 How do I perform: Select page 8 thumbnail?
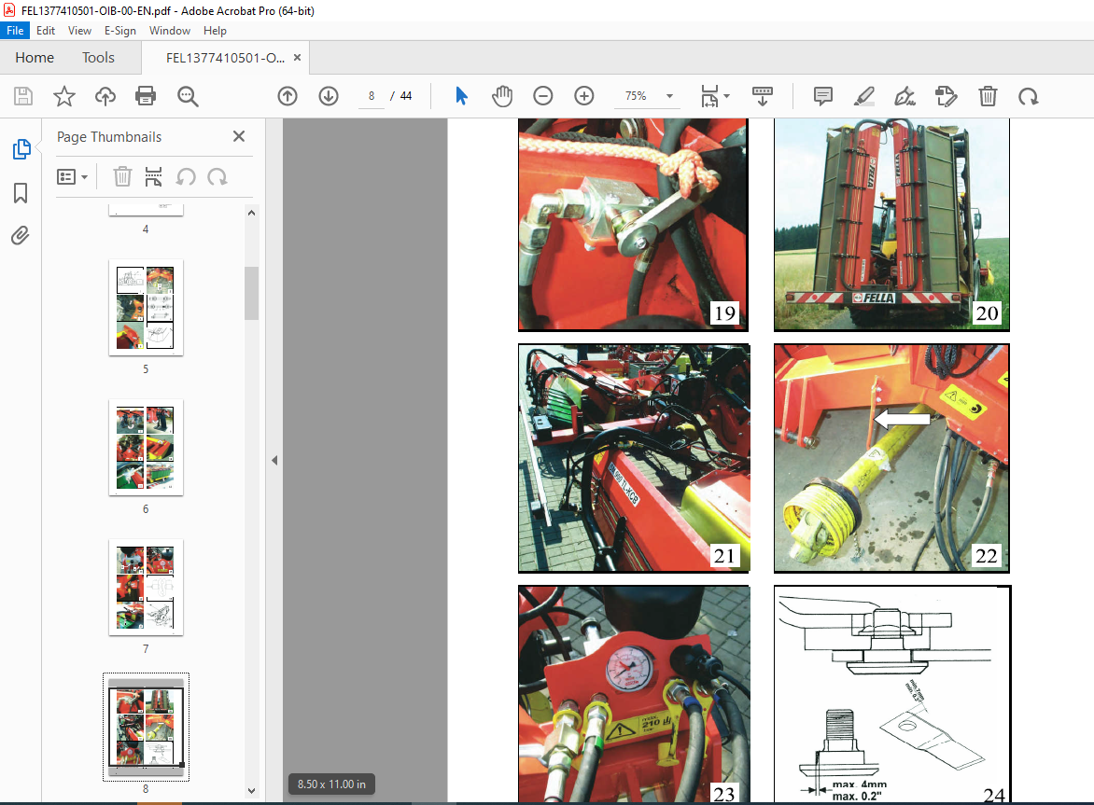pyautogui.click(x=146, y=727)
